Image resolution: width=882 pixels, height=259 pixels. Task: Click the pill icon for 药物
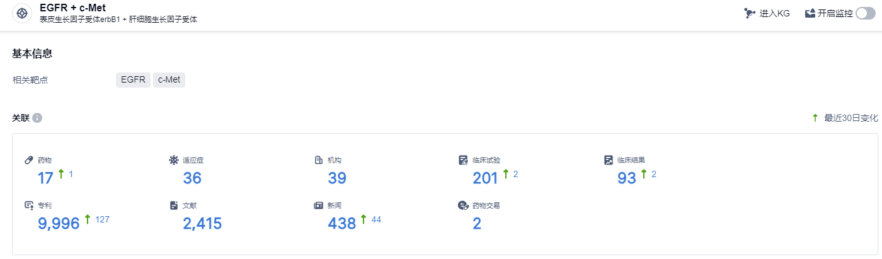pos(29,160)
